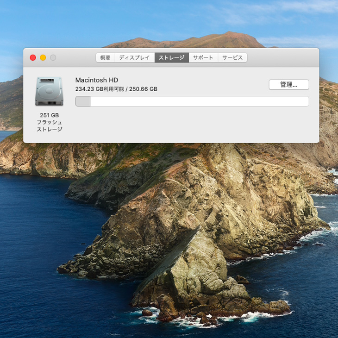The height and width of the screenshot is (338, 338).
Task: Click the Macintosh HD disk icon
Action: click(x=49, y=91)
